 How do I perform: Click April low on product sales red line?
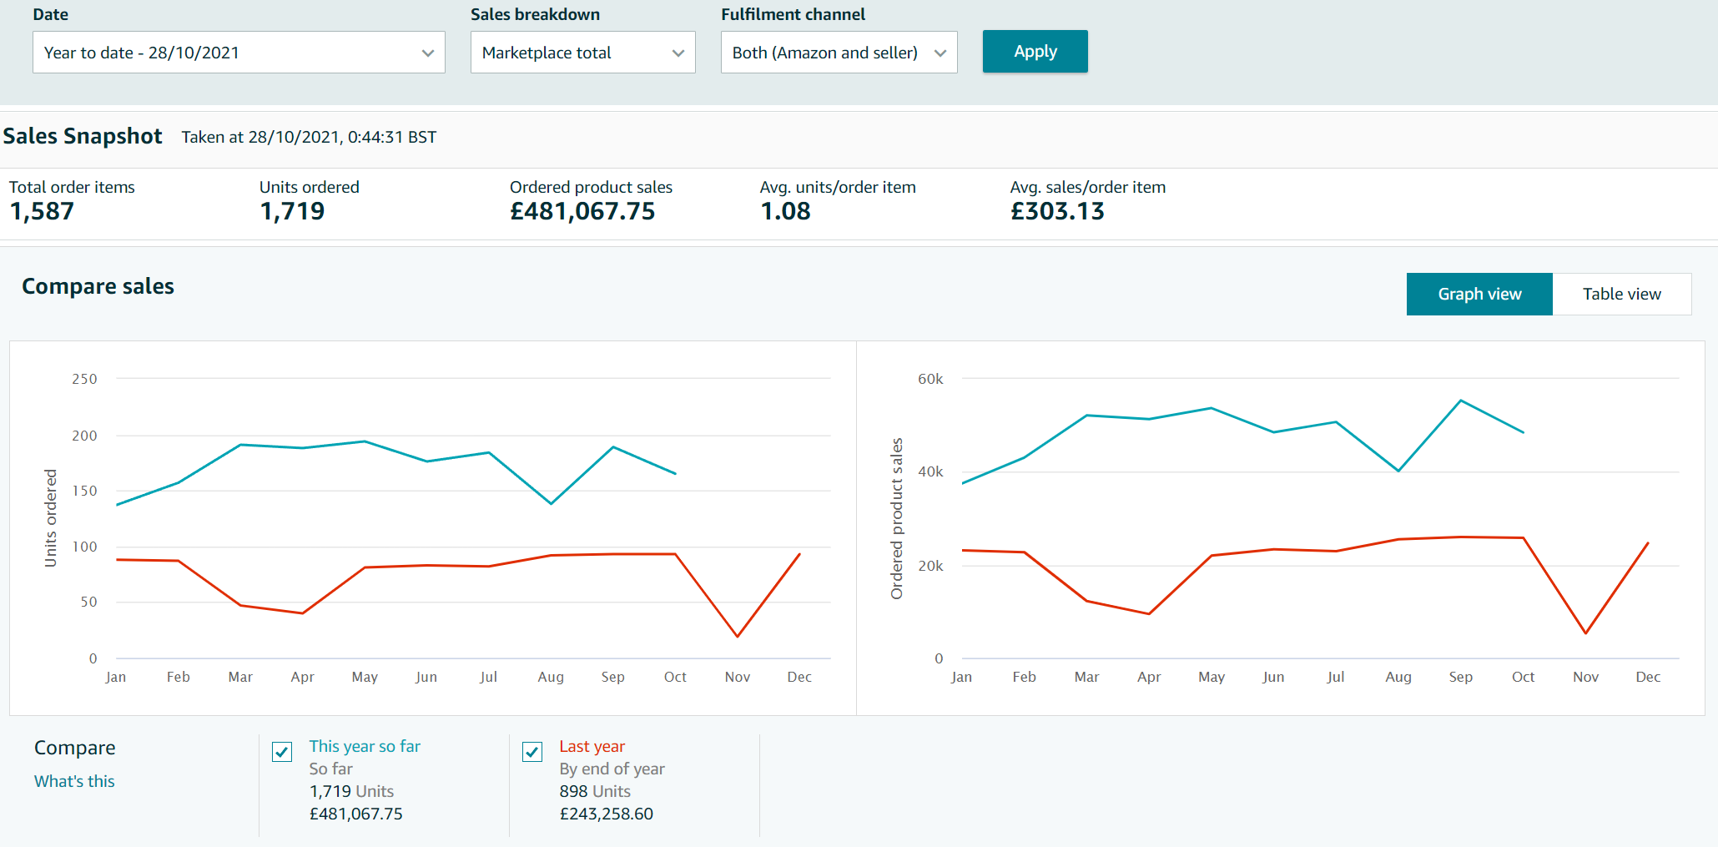[1149, 614]
